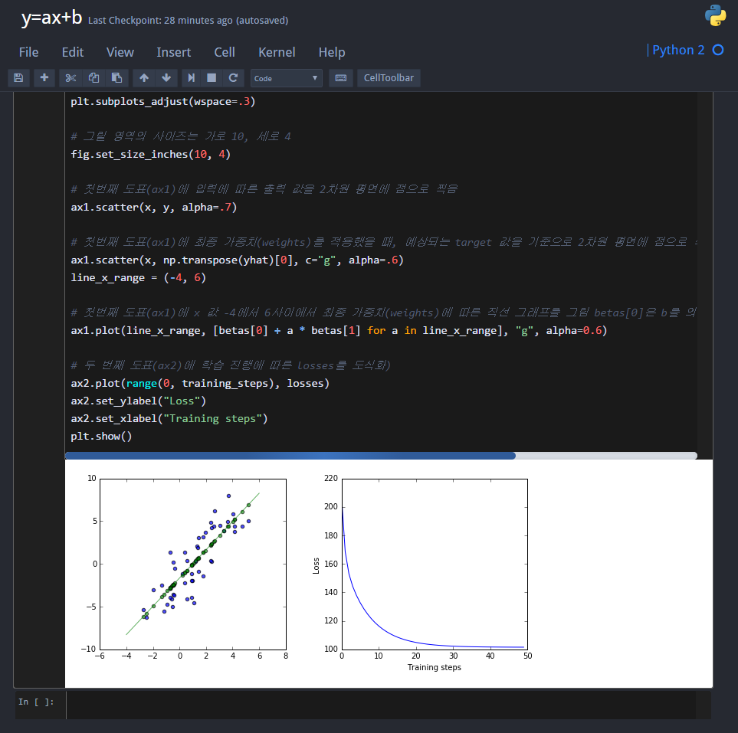Click the line plt.show()
738x733 pixels.
point(101,437)
